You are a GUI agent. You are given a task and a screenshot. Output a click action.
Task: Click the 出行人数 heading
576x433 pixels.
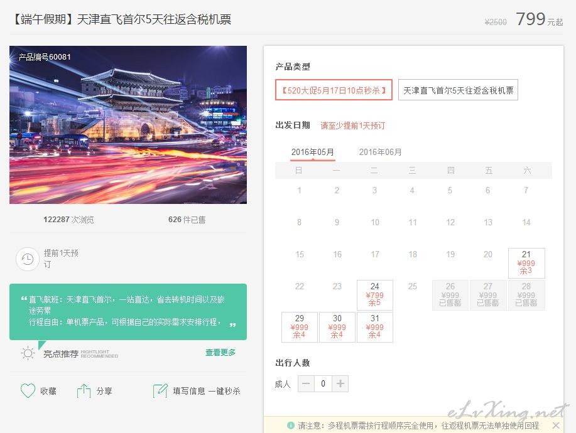point(293,363)
